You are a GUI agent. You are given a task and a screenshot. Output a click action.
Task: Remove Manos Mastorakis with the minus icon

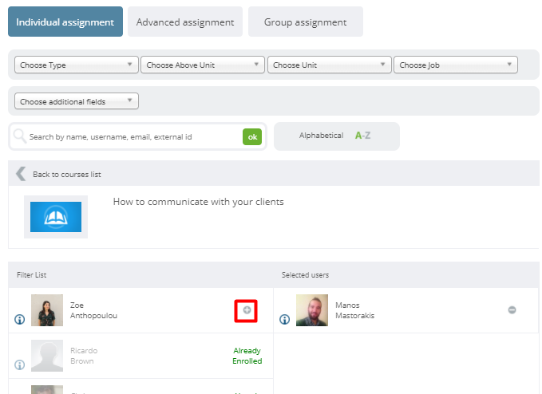(512, 309)
